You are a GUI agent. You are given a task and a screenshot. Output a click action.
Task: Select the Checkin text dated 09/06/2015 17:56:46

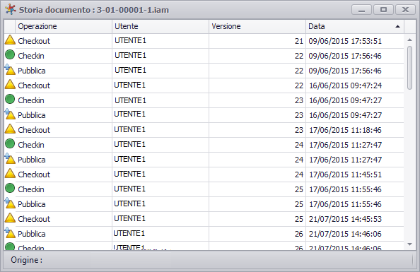pos(31,56)
